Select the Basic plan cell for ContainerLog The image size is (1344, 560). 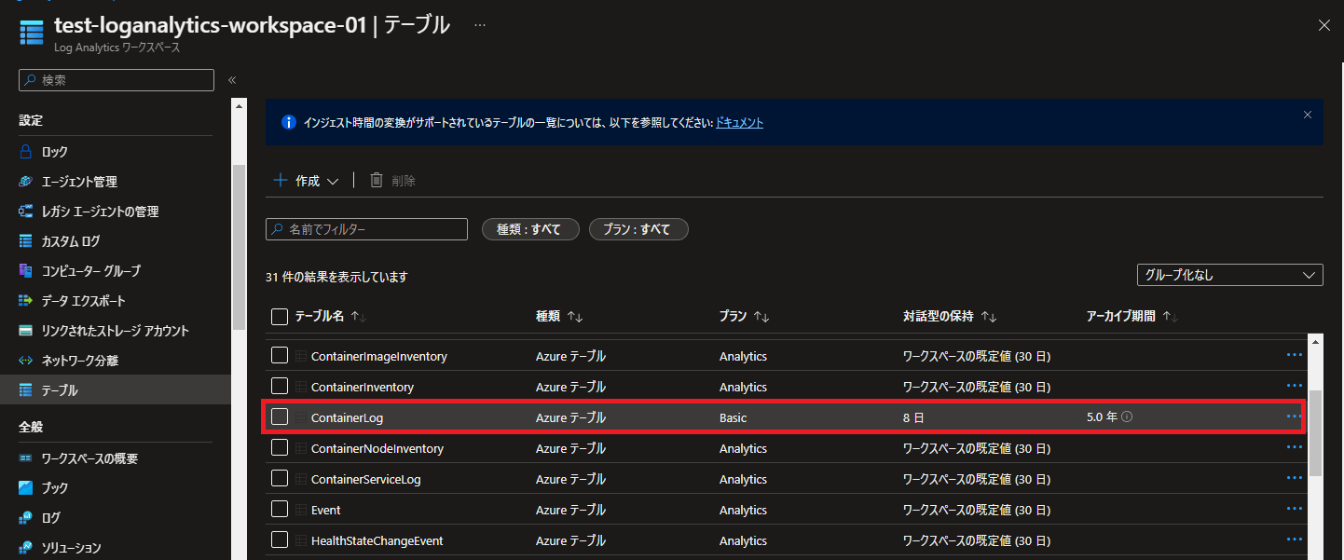734,418
